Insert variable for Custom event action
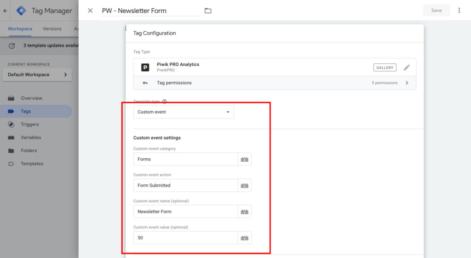The width and height of the screenshot is (471, 258). (245, 186)
